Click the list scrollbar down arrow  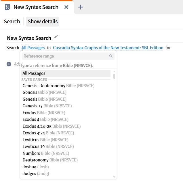point(114,177)
